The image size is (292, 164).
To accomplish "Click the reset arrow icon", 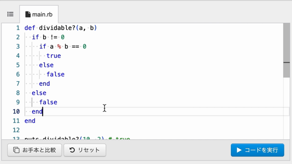I will (x=72, y=150).
